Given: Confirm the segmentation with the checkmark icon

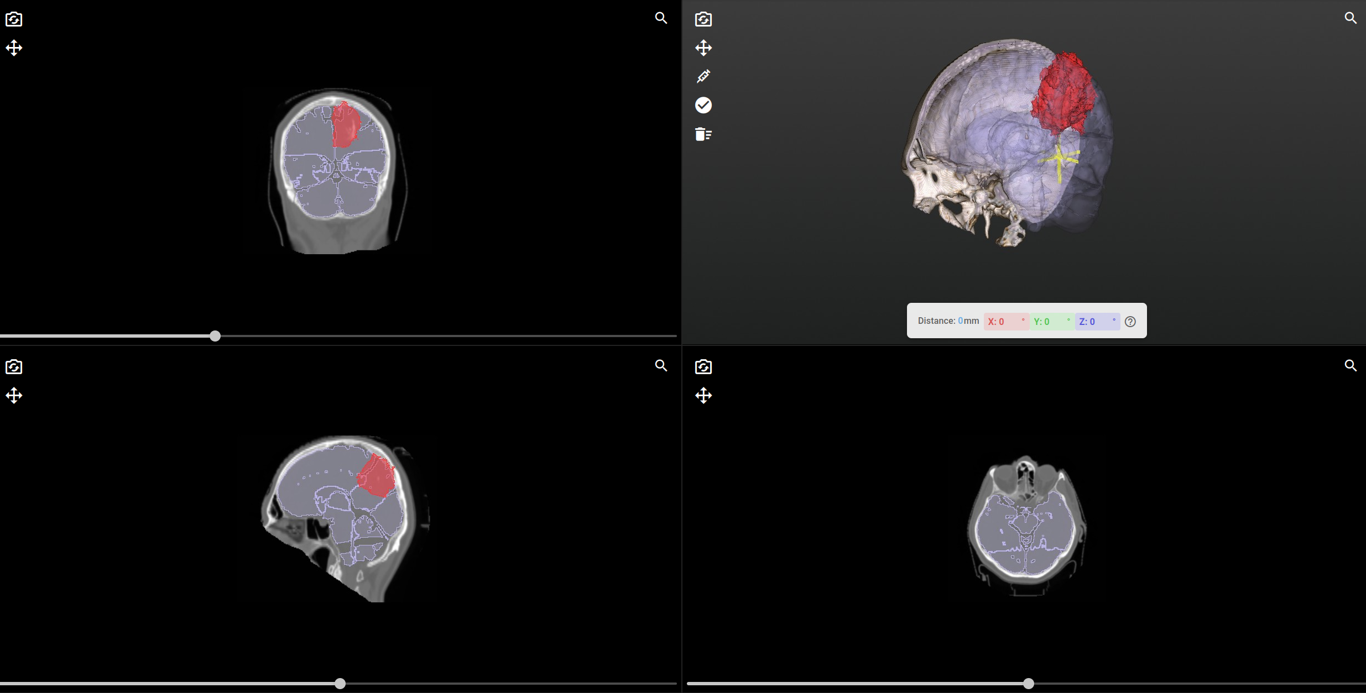Looking at the screenshot, I should [703, 105].
